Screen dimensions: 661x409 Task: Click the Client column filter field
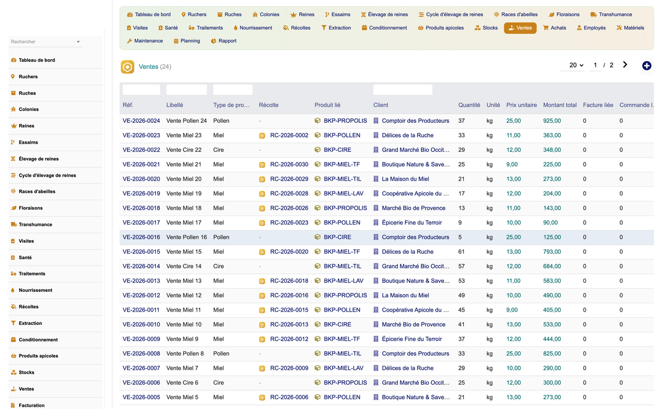coord(403,90)
